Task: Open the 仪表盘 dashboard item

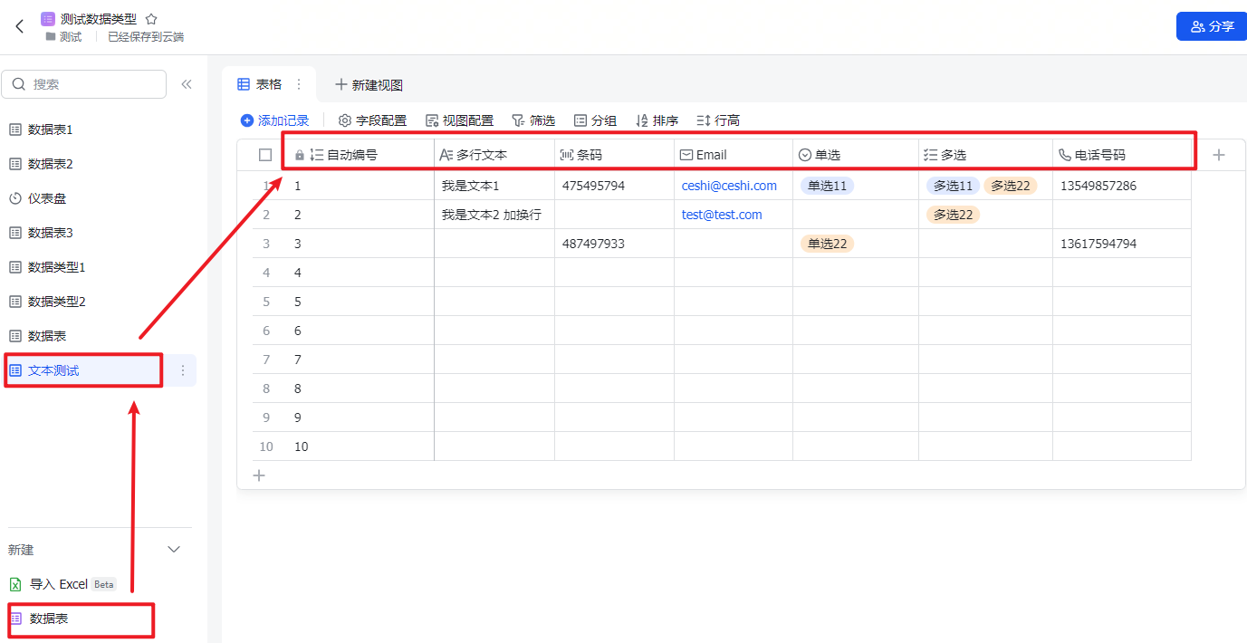Action: coord(46,198)
